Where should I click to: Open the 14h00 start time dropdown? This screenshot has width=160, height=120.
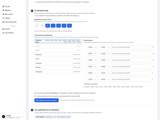point(92,60)
